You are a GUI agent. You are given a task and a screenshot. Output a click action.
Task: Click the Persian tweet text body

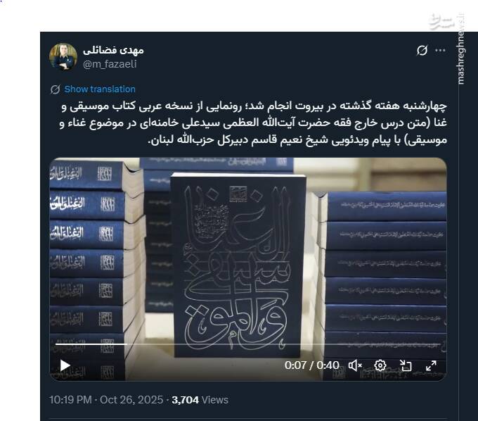point(253,122)
